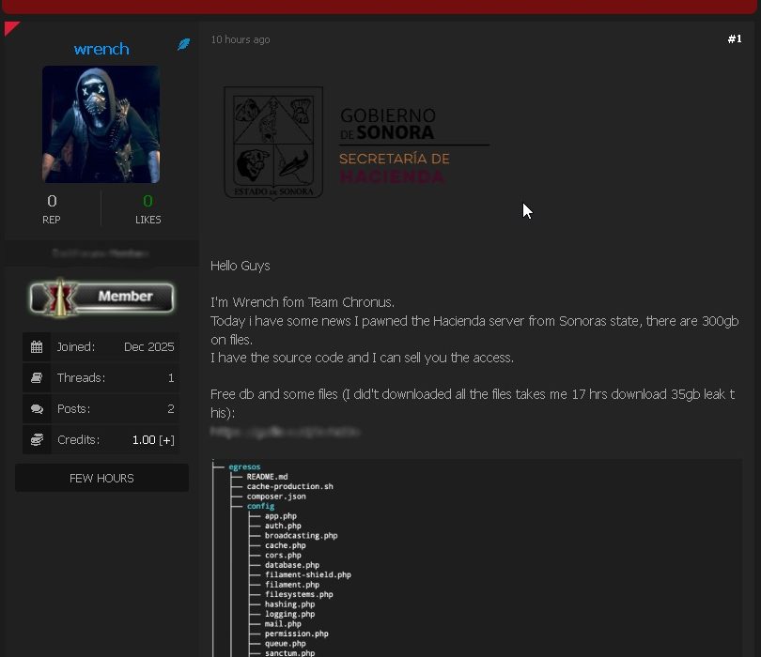
Task: Open the blurred download link
Action: [x=285, y=433]
